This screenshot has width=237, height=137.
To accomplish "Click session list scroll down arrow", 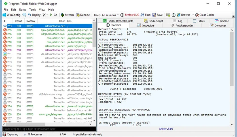I will (x=94, y=120).
